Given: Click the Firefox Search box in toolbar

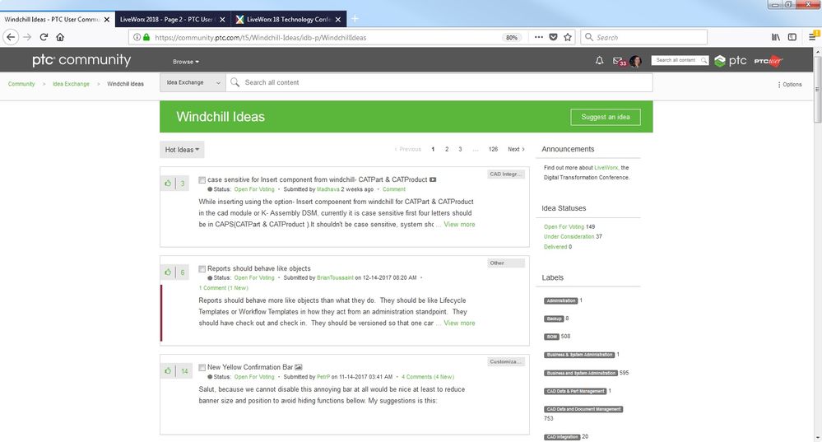Looking at the screenshot, I should point(643,37).
